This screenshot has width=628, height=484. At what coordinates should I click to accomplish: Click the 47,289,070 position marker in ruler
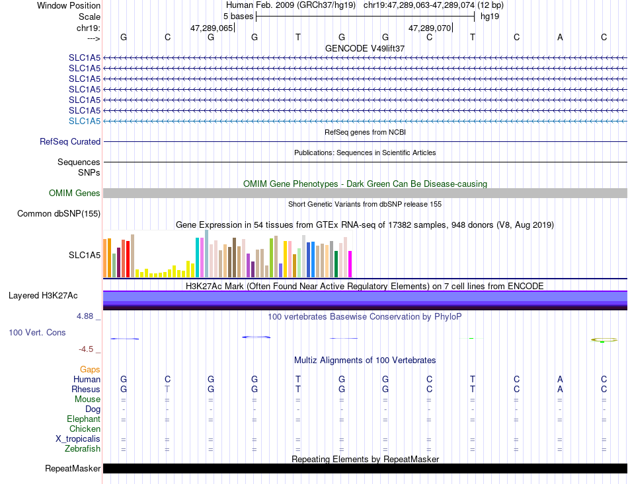[x=430, y=28]
